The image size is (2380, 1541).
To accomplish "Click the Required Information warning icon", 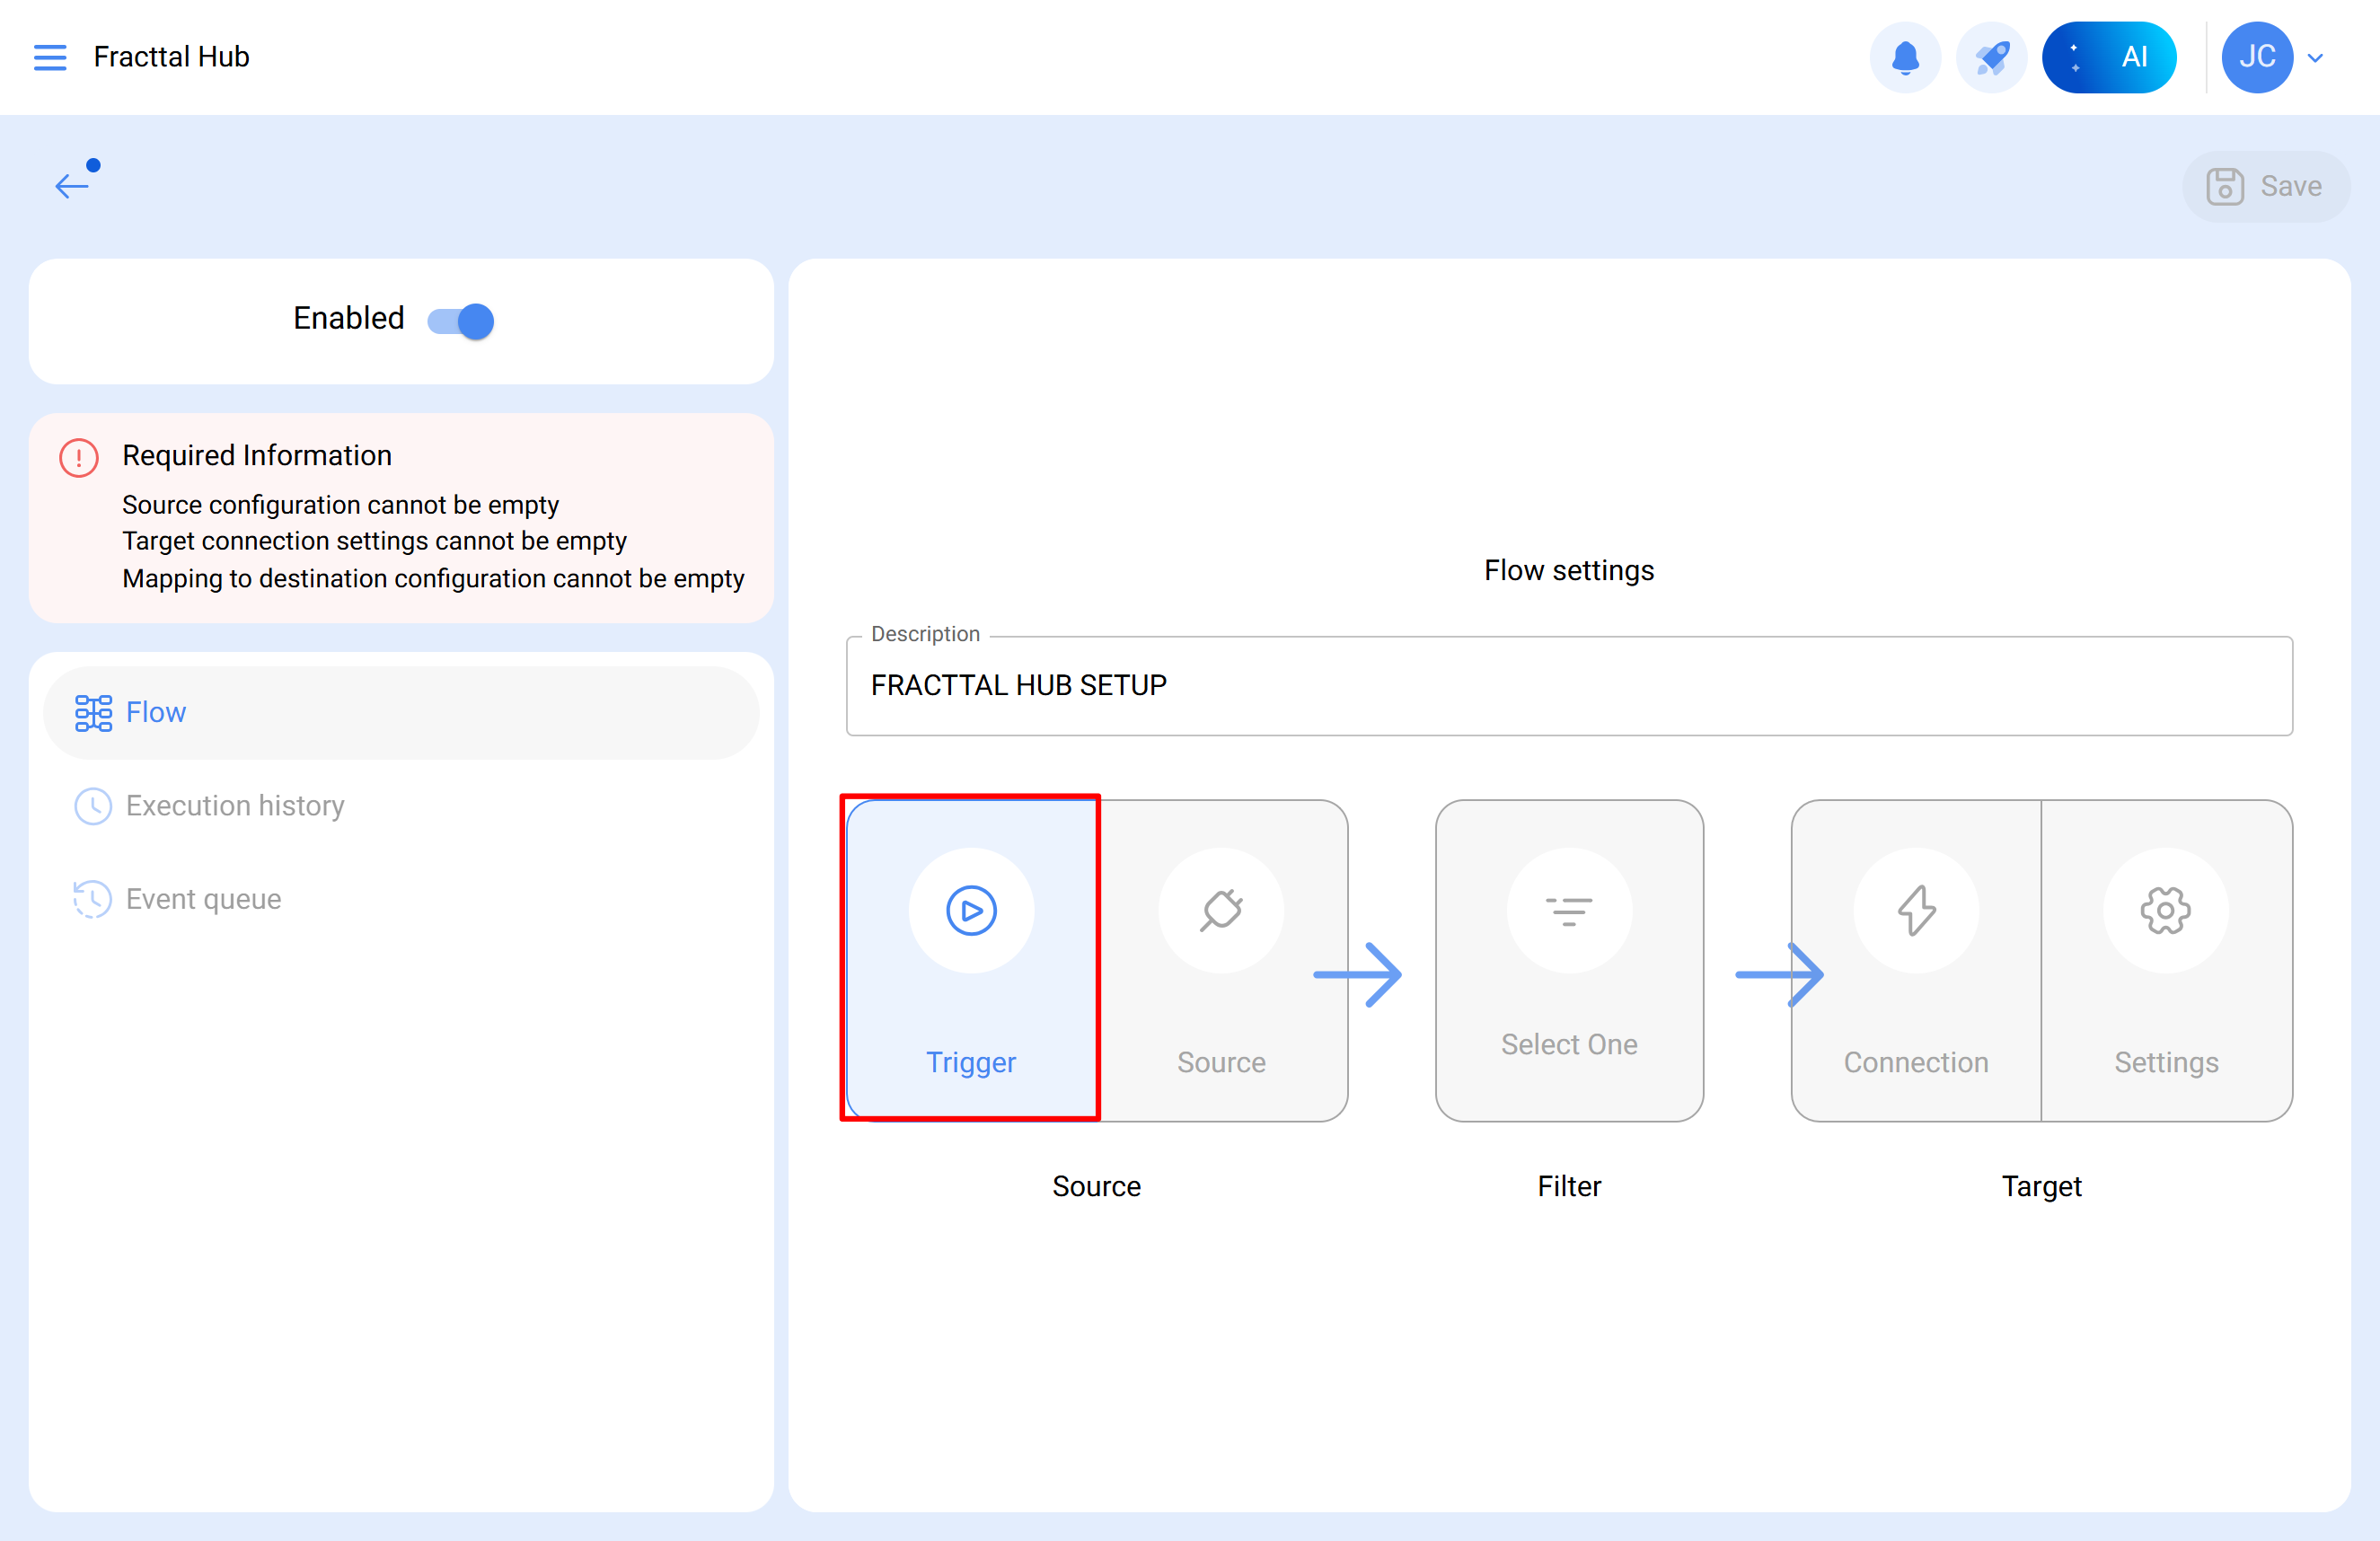I will click(79, 458).
